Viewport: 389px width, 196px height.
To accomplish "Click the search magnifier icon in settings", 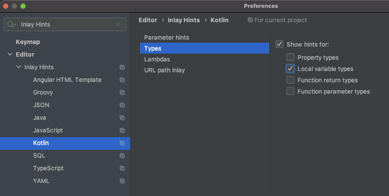I will point(11,25).
